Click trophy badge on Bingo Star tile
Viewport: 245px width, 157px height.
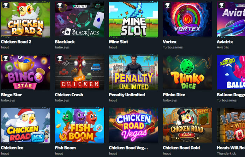pos(6,58)
